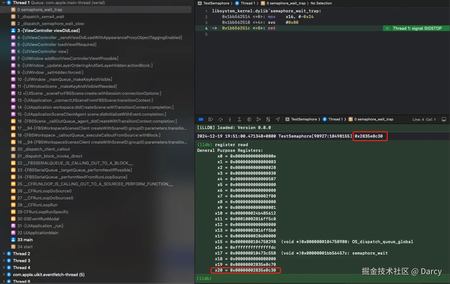Click the x15 OS_dispatch_queue_global register line
Viewport: 450px width, 284px height.
tap(314, 242)
